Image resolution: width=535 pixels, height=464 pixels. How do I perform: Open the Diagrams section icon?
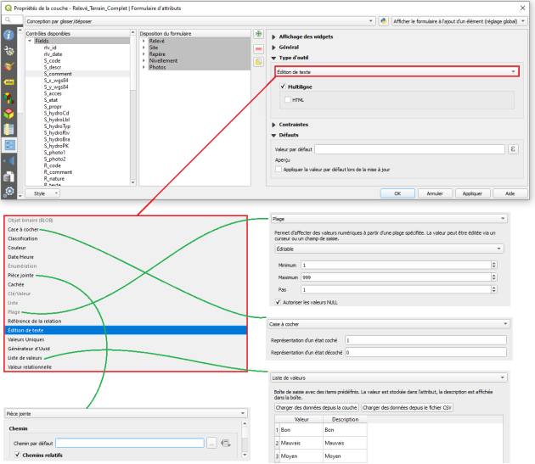[x=8, y=98]
